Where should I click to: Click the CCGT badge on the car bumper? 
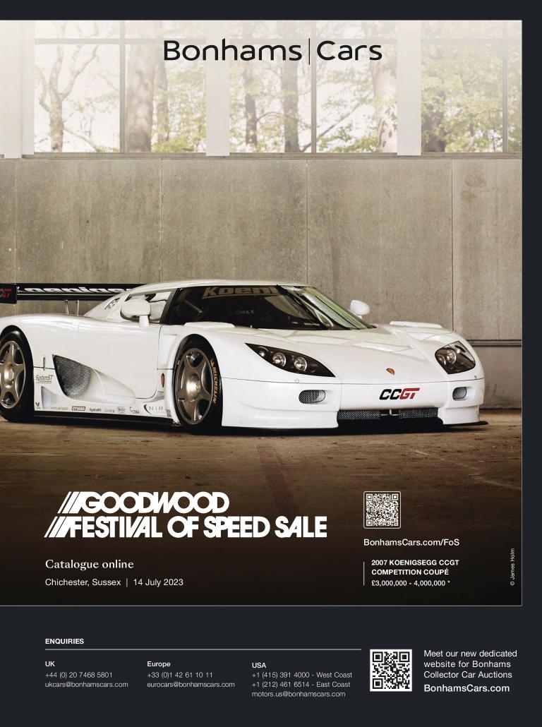point(399,394)
